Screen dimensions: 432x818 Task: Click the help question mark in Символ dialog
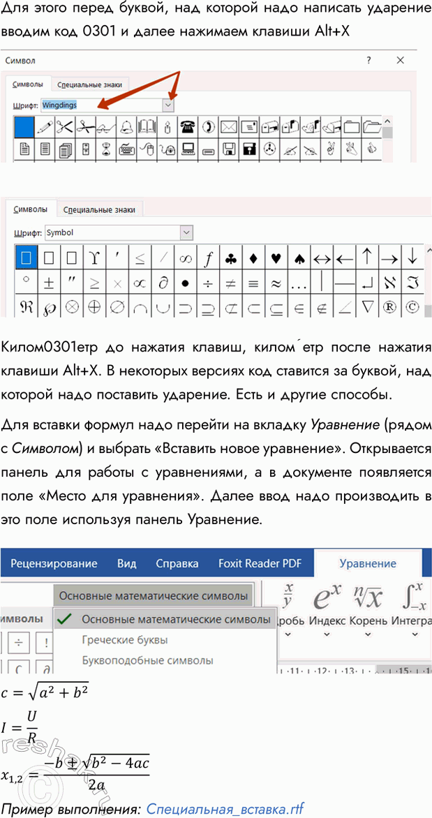pos(368,61)
